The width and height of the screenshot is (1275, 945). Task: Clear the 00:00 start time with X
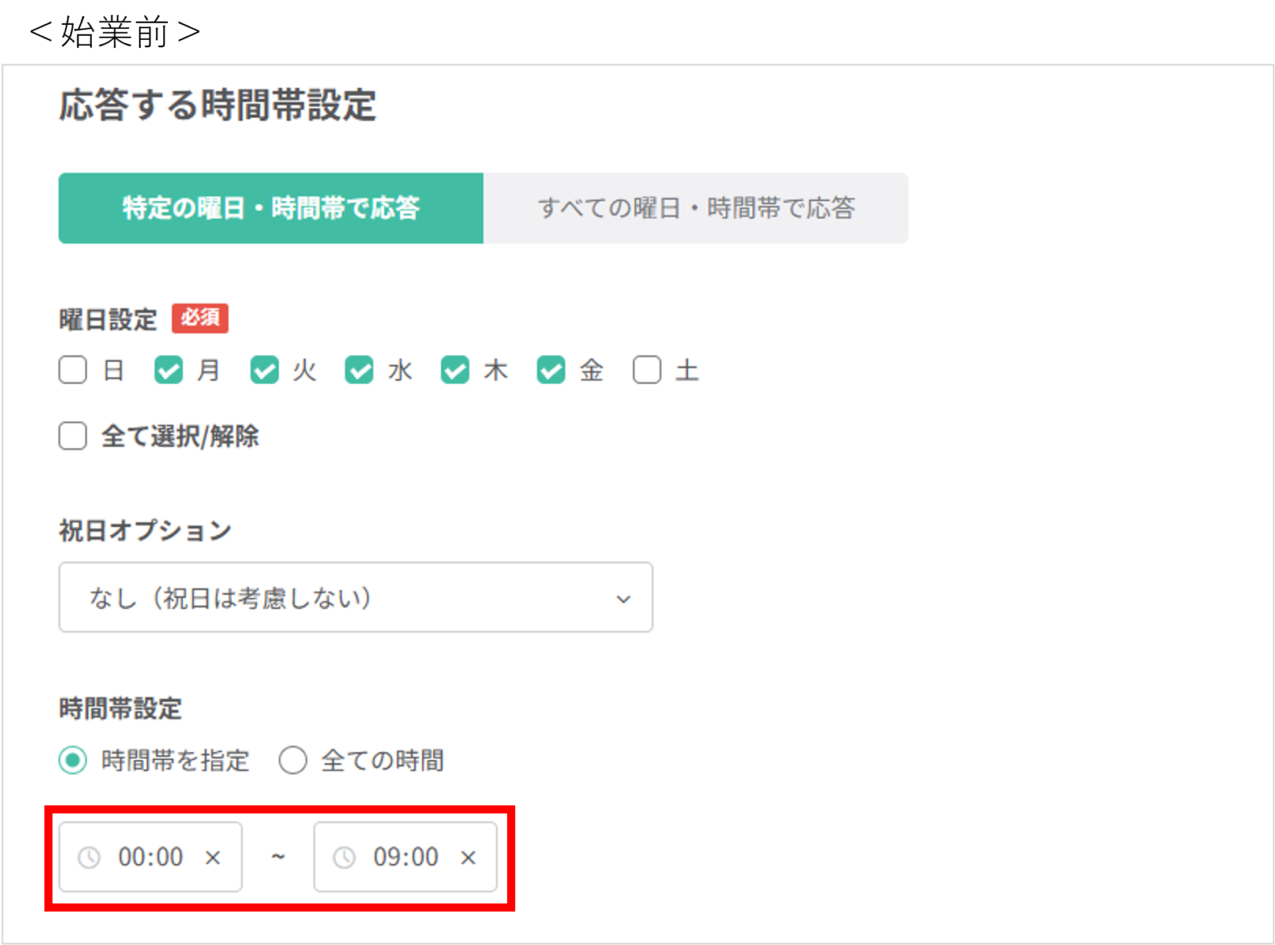coord(213,858)
